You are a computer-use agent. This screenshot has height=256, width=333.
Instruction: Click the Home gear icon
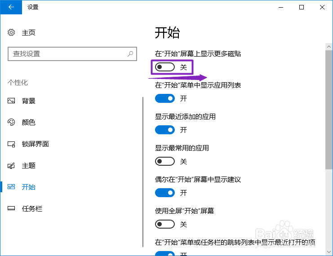[11, 32]
